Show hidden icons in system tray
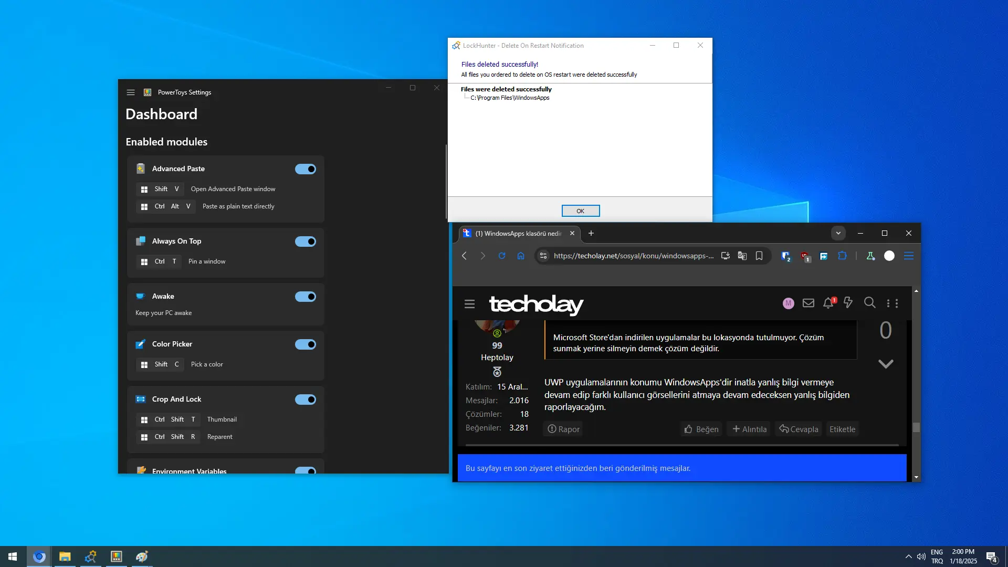The height and width of the screenshot is (567, 1008). click(x=908, y=556)
